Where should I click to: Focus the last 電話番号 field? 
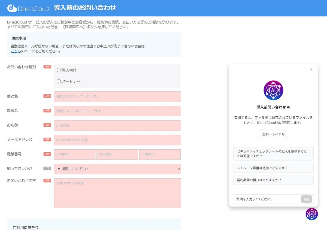160,154
